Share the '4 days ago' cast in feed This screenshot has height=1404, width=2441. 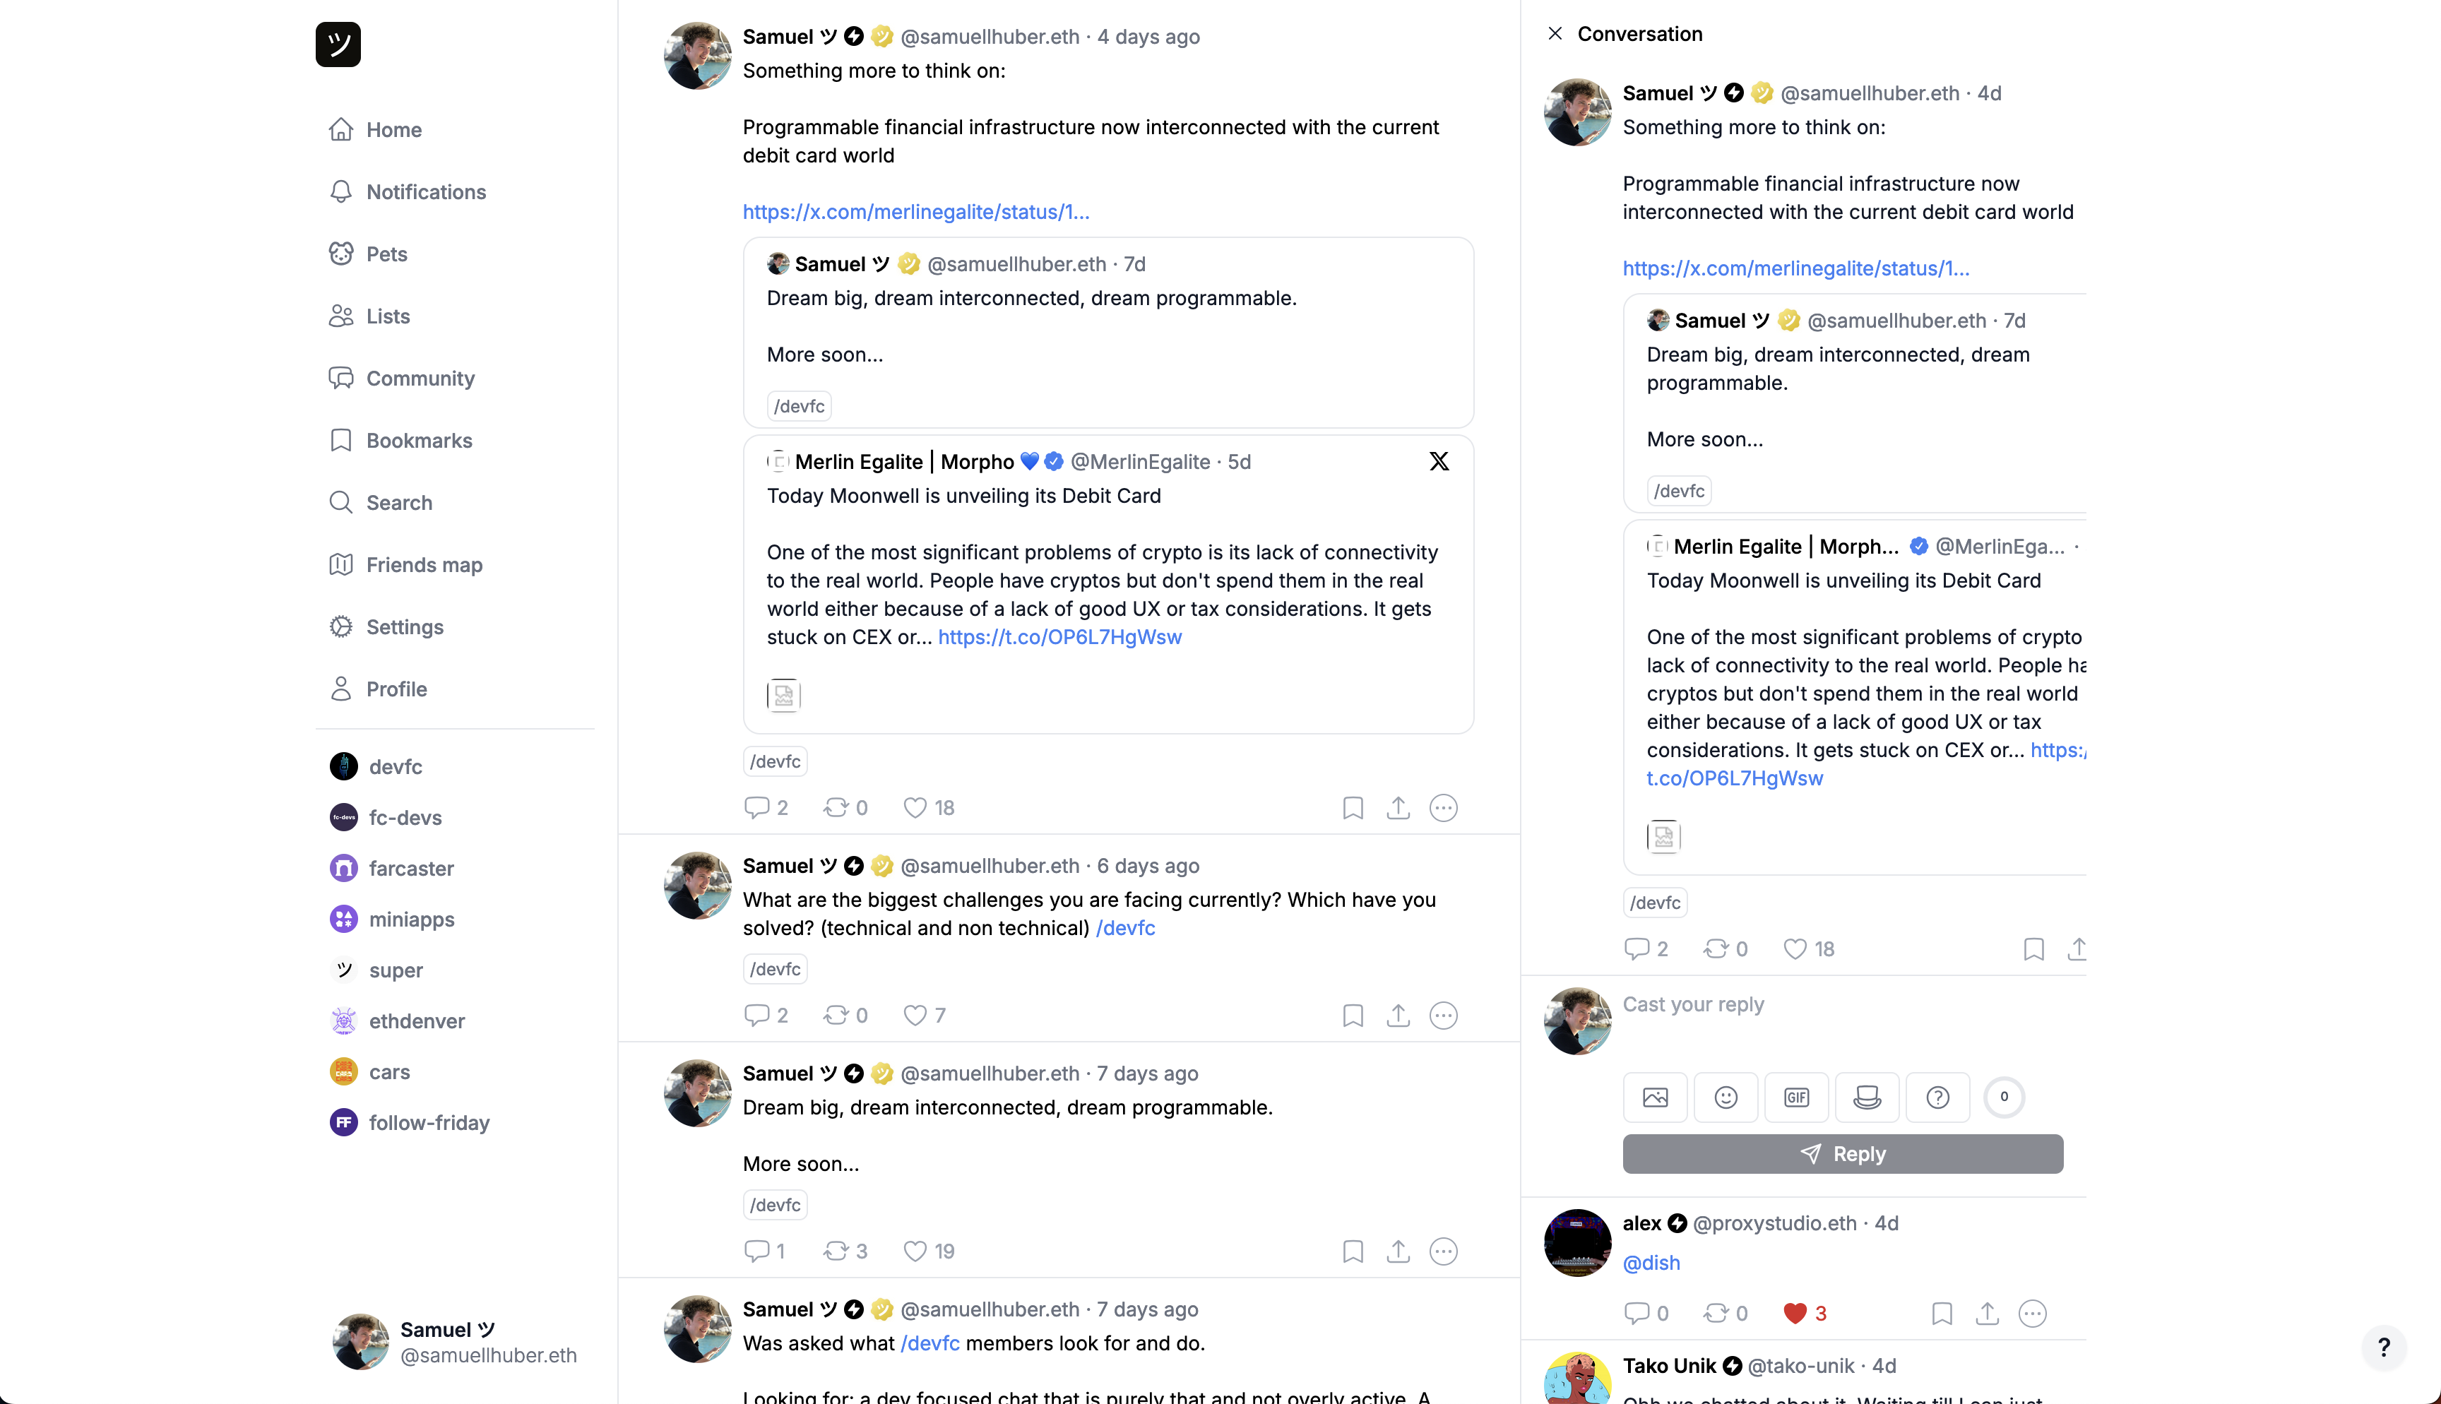point(1398,808)
